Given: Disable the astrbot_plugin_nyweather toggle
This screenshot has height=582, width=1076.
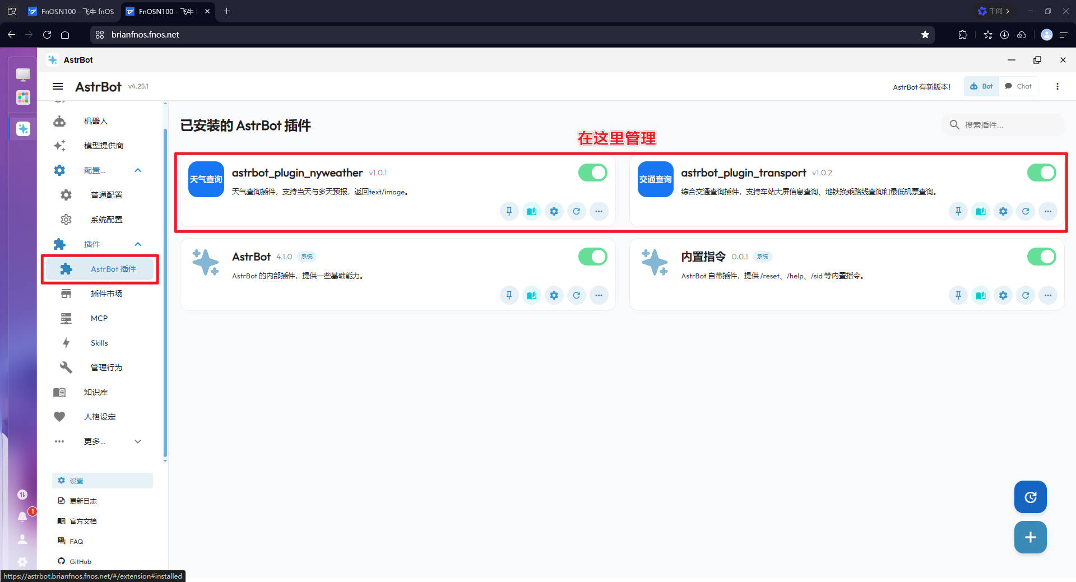Looking at the screenshot, I should tap(593, 173).
